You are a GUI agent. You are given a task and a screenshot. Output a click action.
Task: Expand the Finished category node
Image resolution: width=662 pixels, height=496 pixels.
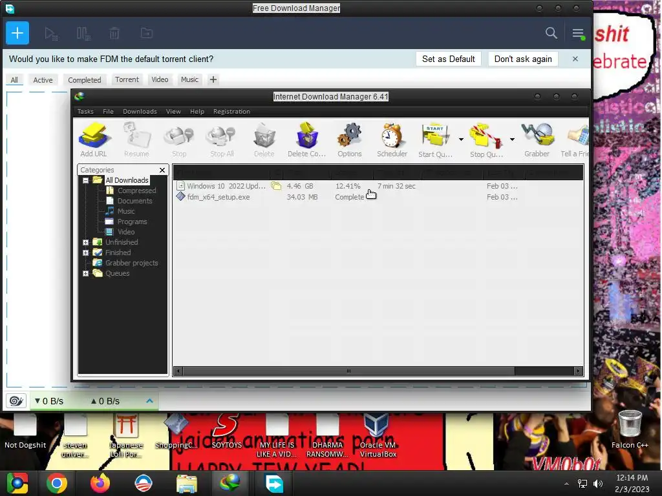(x=86, y=253)
